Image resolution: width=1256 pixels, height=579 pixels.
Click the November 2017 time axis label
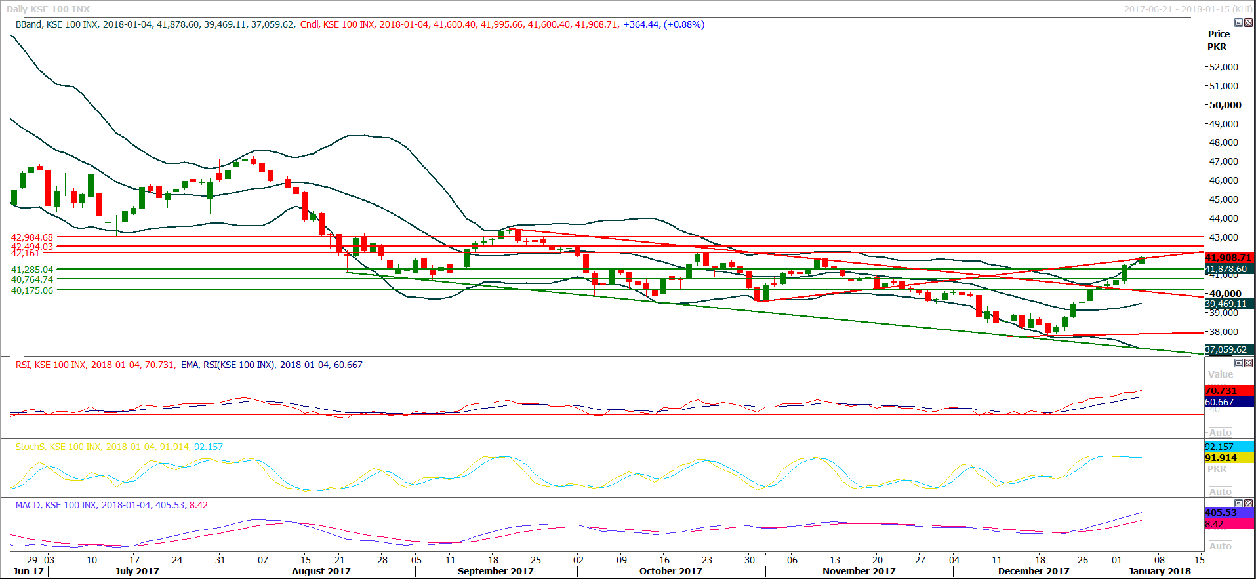(859, 571)
